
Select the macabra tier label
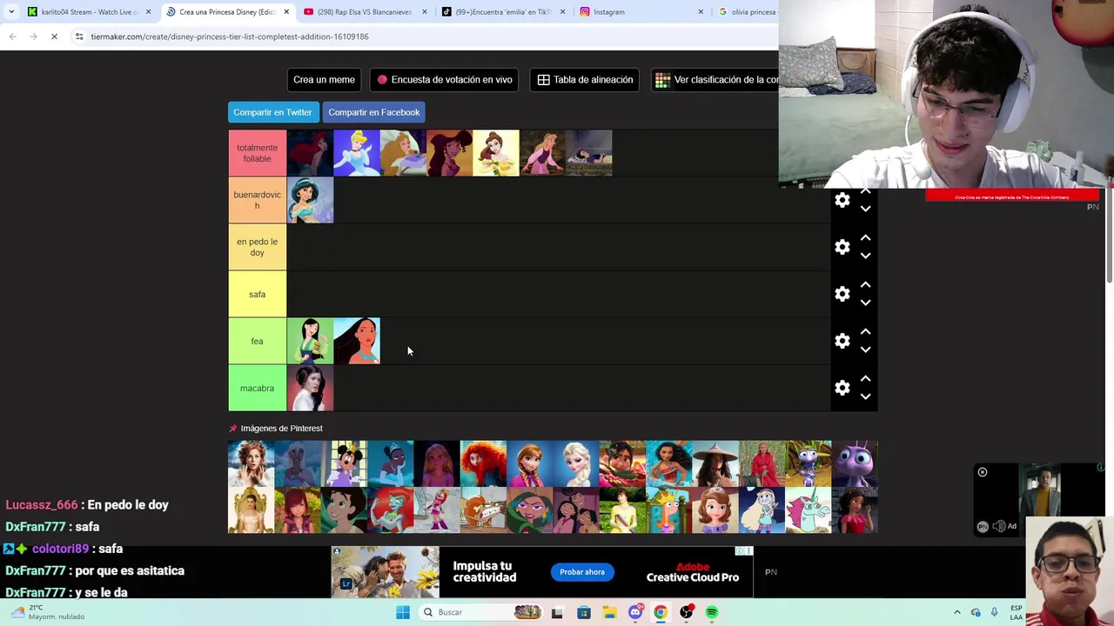pos(257,388)
